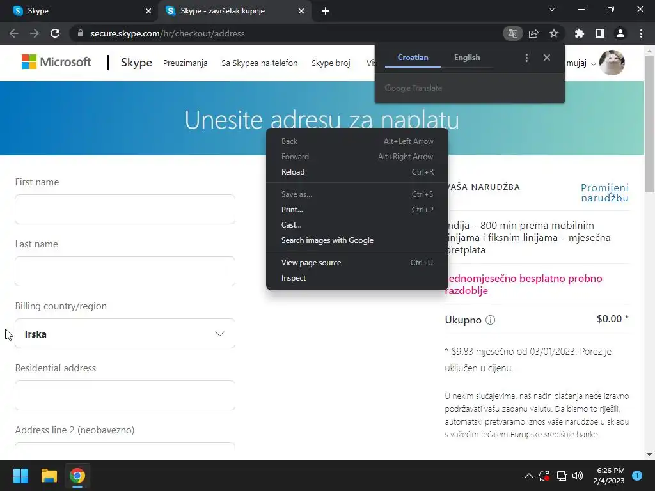Choose Search images with Google

point(357,240)
